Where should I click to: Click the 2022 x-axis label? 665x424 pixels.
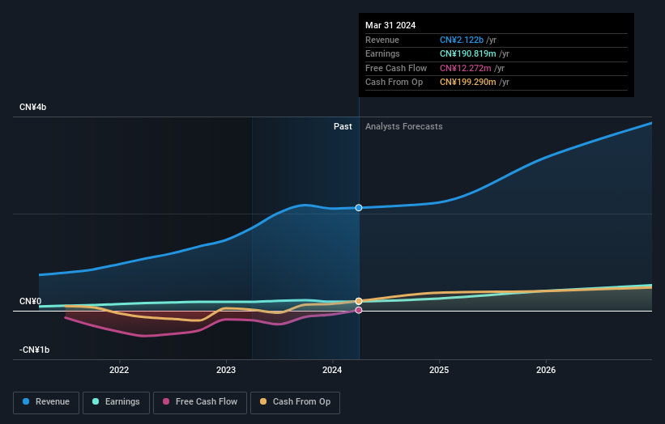pos(119,370)
